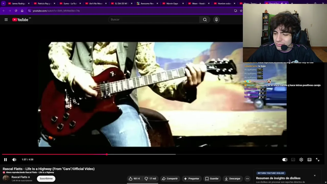Click the 1:37 / 4:58 time display
Screen dimensions: 327x184
pos(28,160)
